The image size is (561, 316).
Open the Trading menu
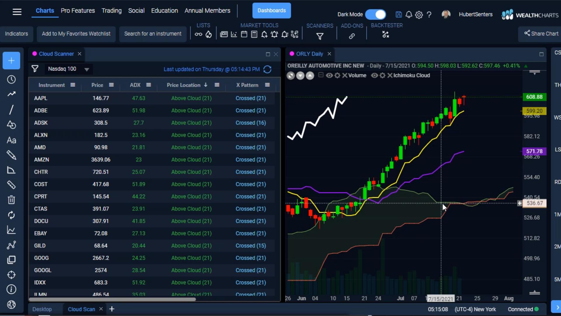coord(111,11)
